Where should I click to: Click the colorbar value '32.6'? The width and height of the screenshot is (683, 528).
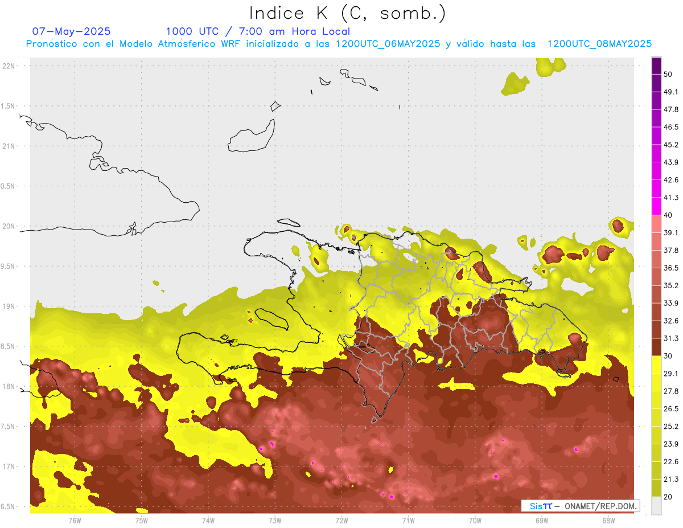pyautogui.click(x=671, y=321)
